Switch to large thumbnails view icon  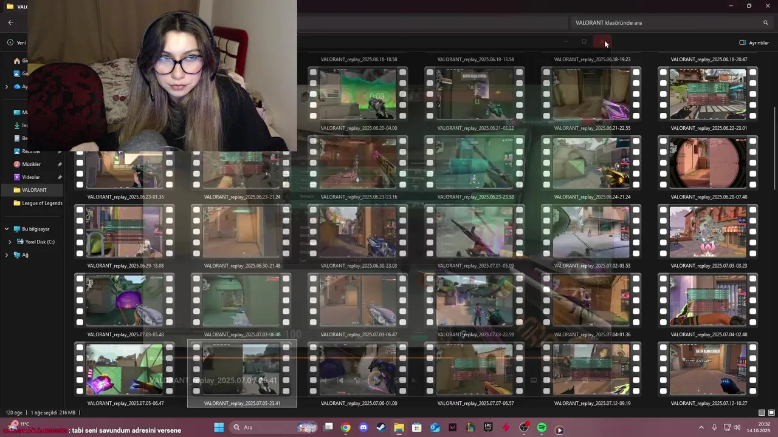[771, 413]
